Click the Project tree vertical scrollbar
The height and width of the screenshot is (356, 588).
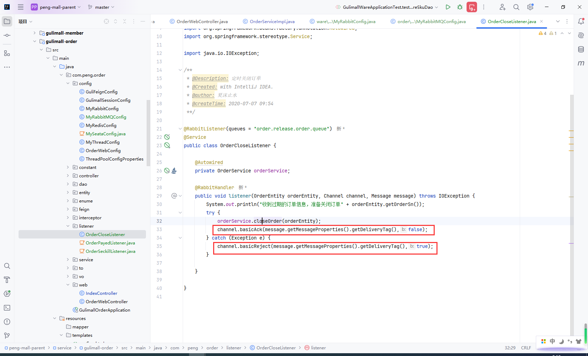point(148,133)
